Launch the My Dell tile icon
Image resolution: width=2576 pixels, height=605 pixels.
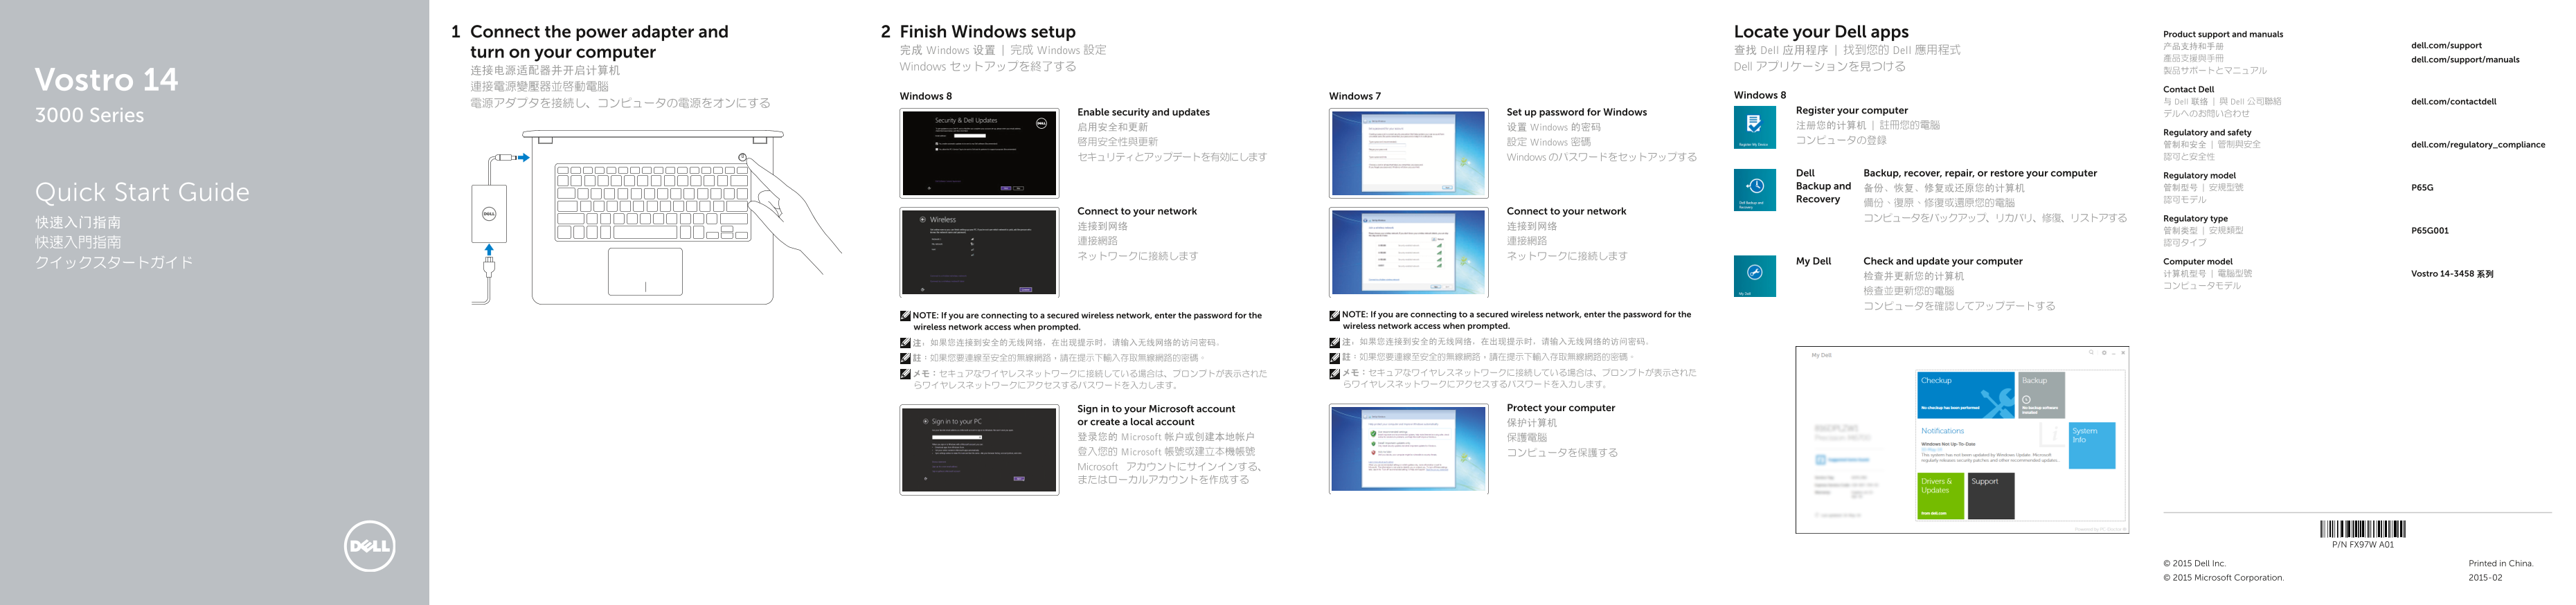click(1754, 276)
